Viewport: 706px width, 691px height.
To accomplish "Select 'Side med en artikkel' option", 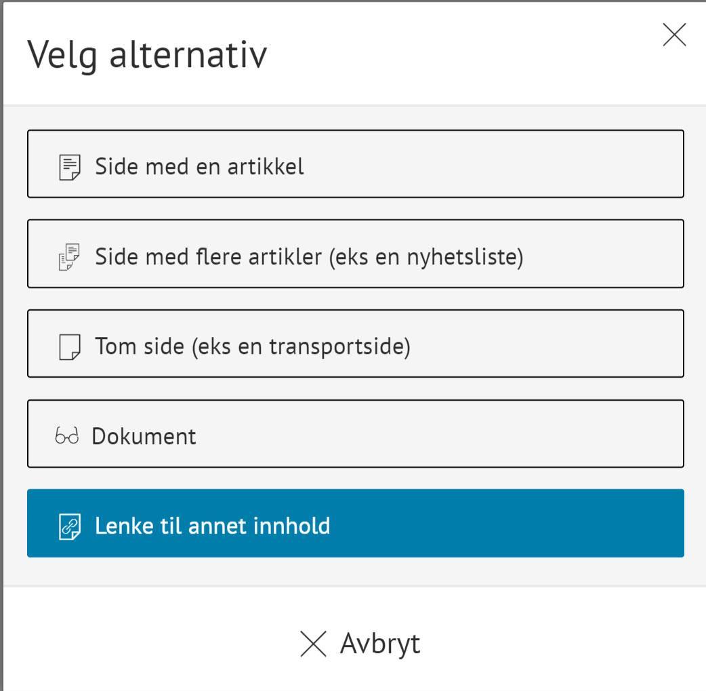I will click(x=355, y=163).
